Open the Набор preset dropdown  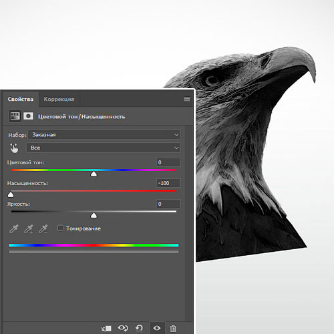(104, 135)
